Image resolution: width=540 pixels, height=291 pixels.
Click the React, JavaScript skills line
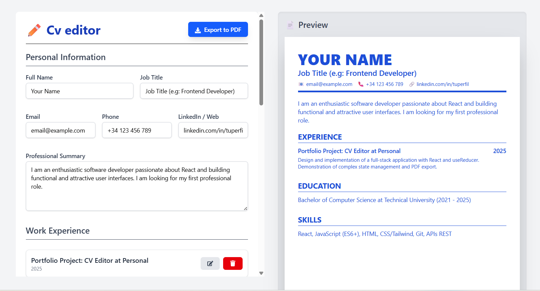tap(375, 234)
